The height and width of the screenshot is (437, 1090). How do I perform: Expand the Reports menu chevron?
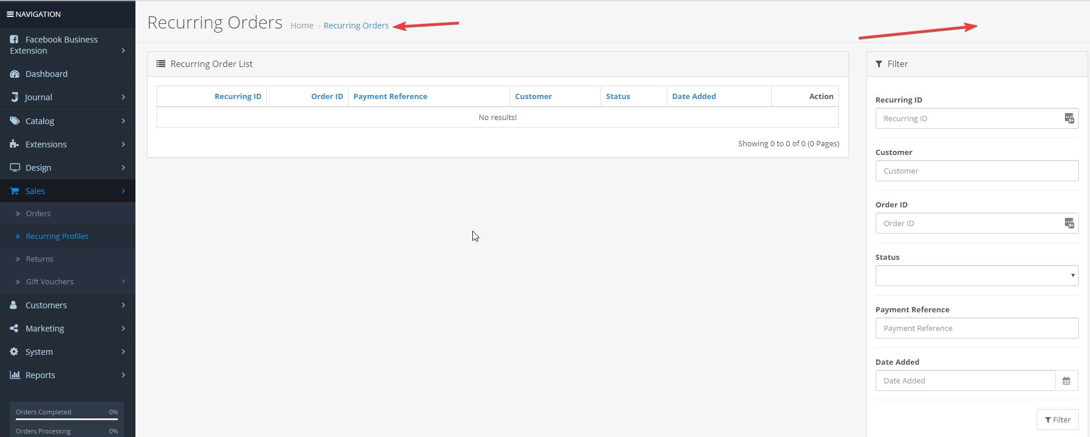click(123, 375)
